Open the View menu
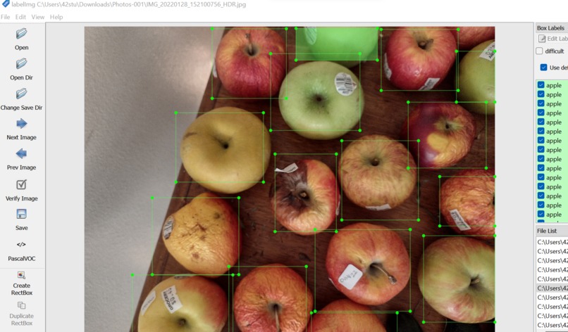This screenshot has width=568, height=332. 37,17
